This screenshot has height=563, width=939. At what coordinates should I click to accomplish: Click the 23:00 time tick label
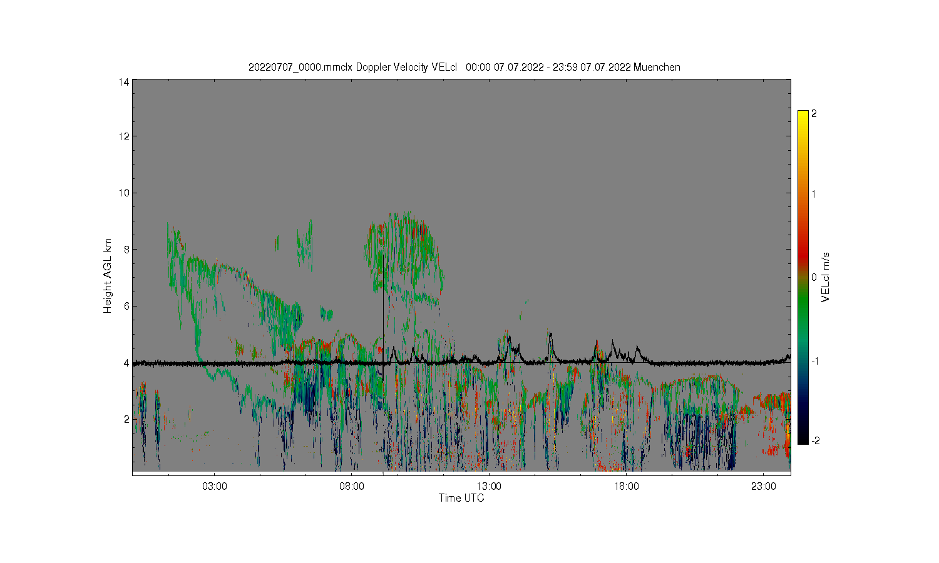point(763,487)
